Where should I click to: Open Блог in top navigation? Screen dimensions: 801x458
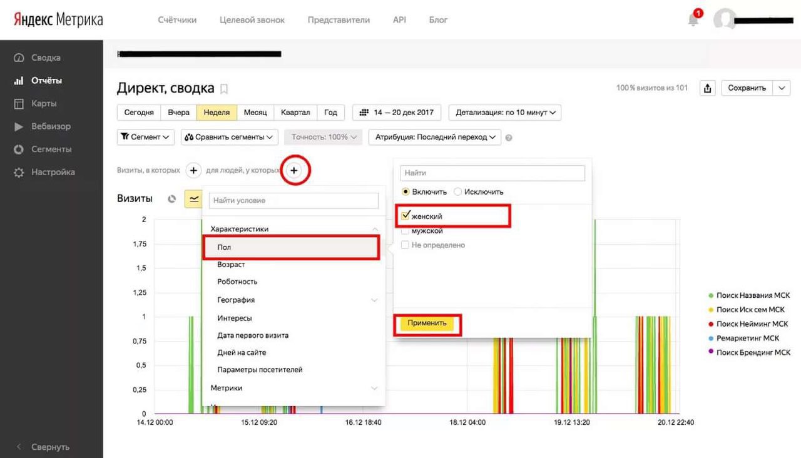[x=438, y=19]
